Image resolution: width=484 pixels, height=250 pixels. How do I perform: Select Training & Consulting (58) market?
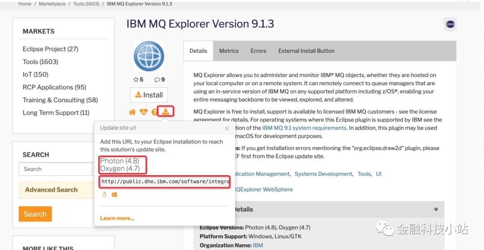60,100
